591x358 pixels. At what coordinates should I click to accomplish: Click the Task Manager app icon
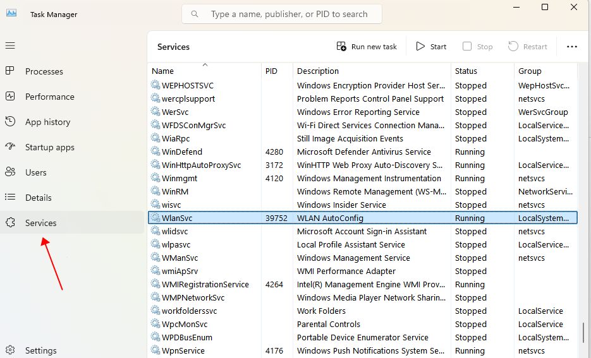[11, 13]
